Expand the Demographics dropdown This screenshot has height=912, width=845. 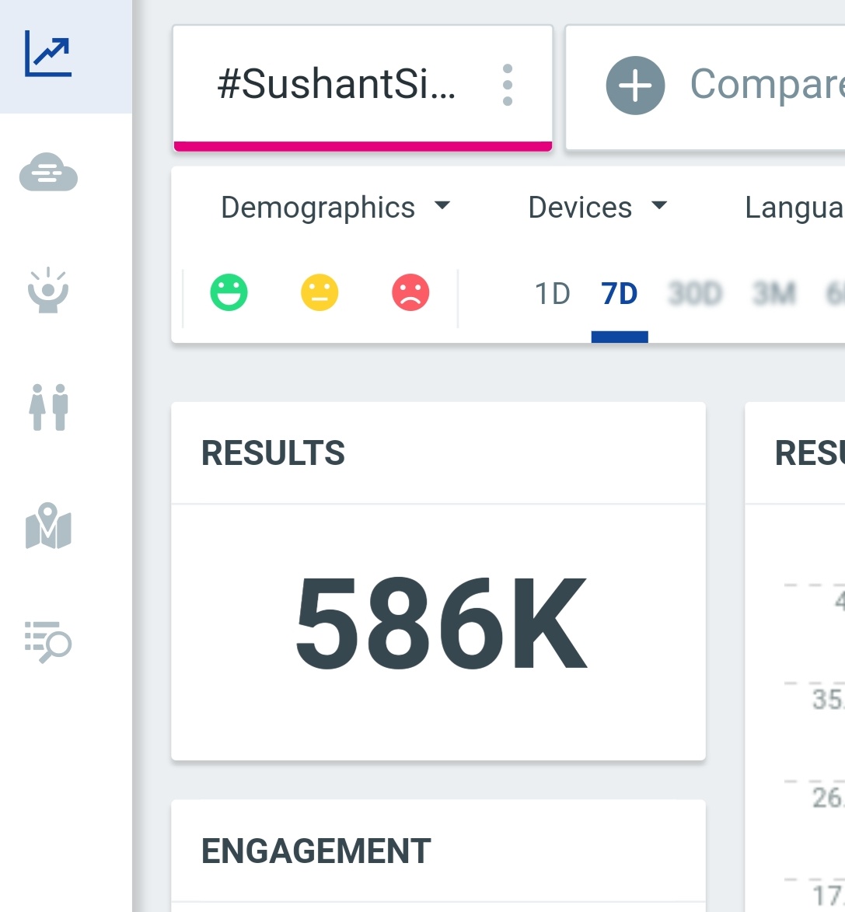tap(336, 207)
